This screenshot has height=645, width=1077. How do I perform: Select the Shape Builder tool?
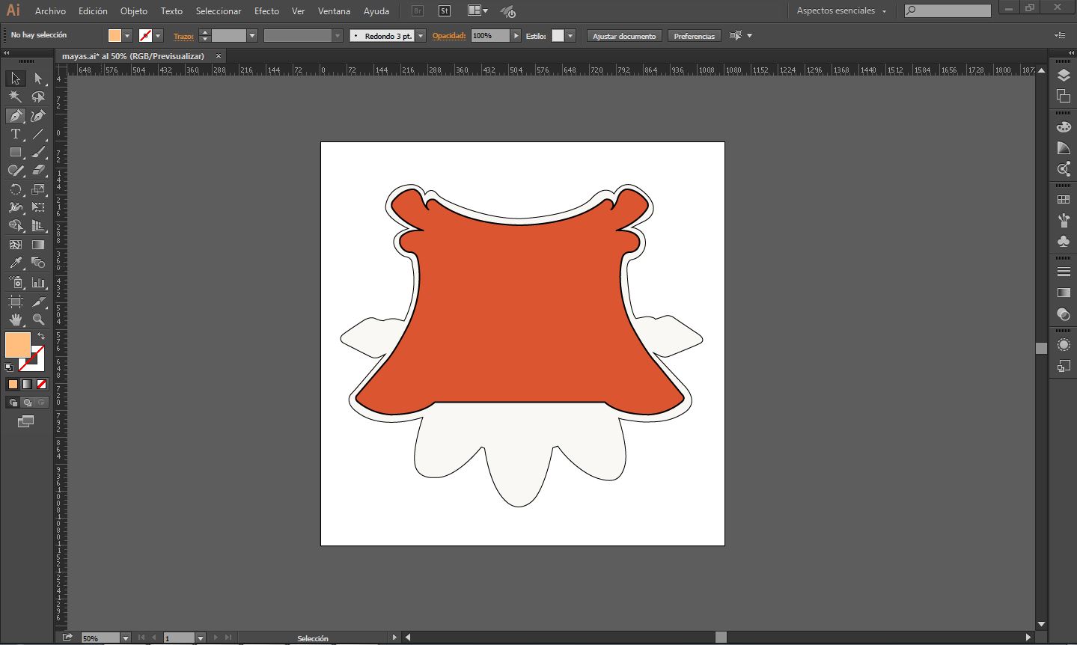pyautogui.click(x=15, y=225)
